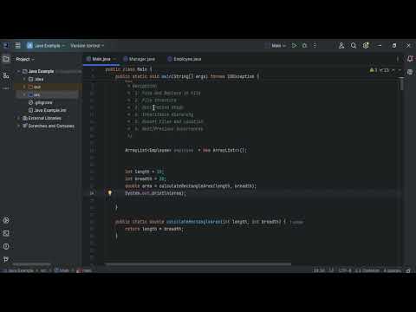
Task: Open the Terminal tool window
Action: coord(6,233)
